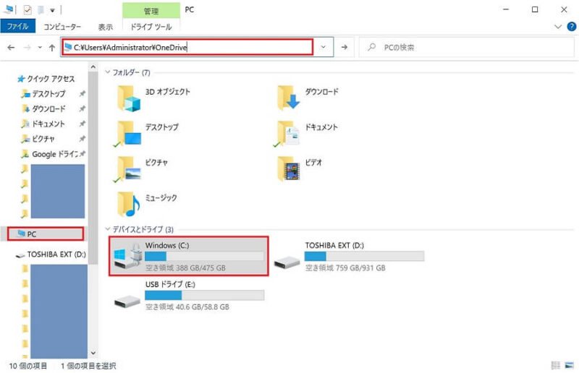Open the ファイル menu tab
The width and height of the screenshot is (579, 373).
(17, 26)
